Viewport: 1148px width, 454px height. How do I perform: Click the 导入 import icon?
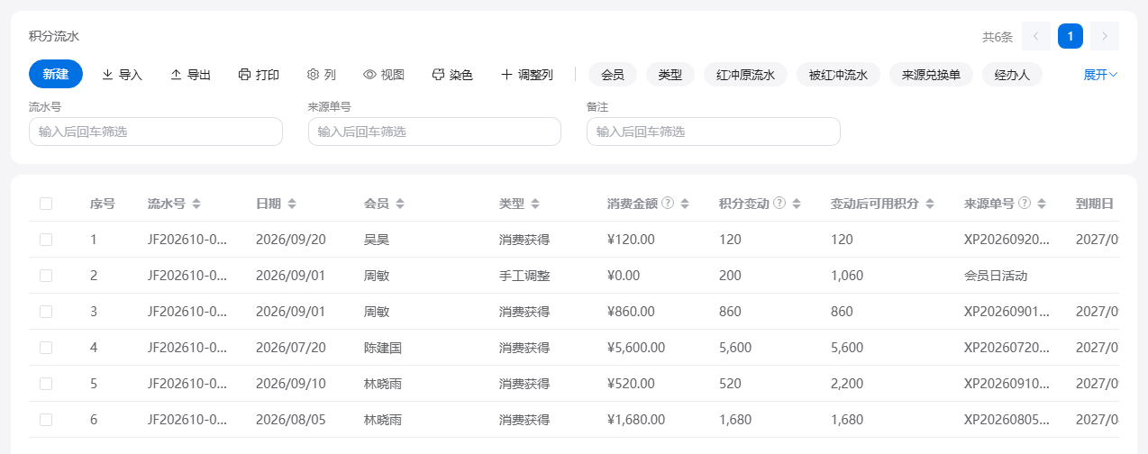point(107,75)
